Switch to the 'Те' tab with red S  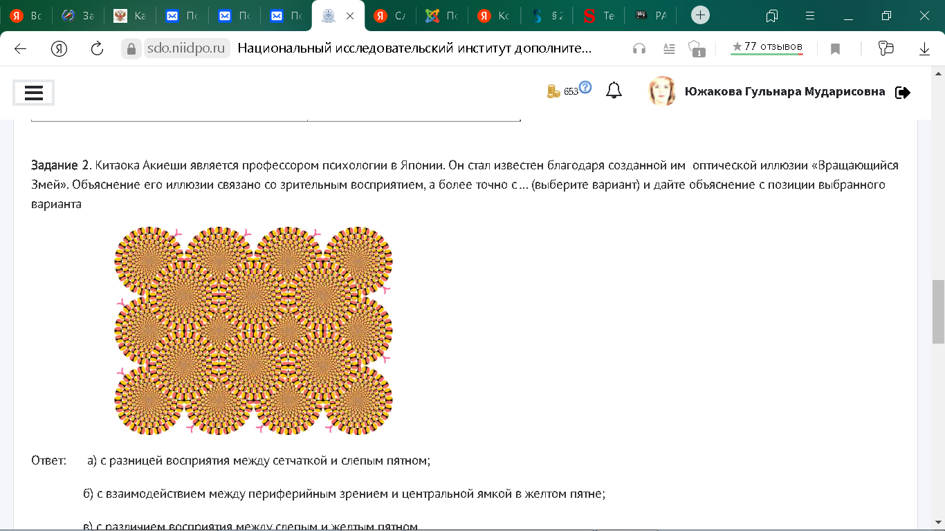598,15
